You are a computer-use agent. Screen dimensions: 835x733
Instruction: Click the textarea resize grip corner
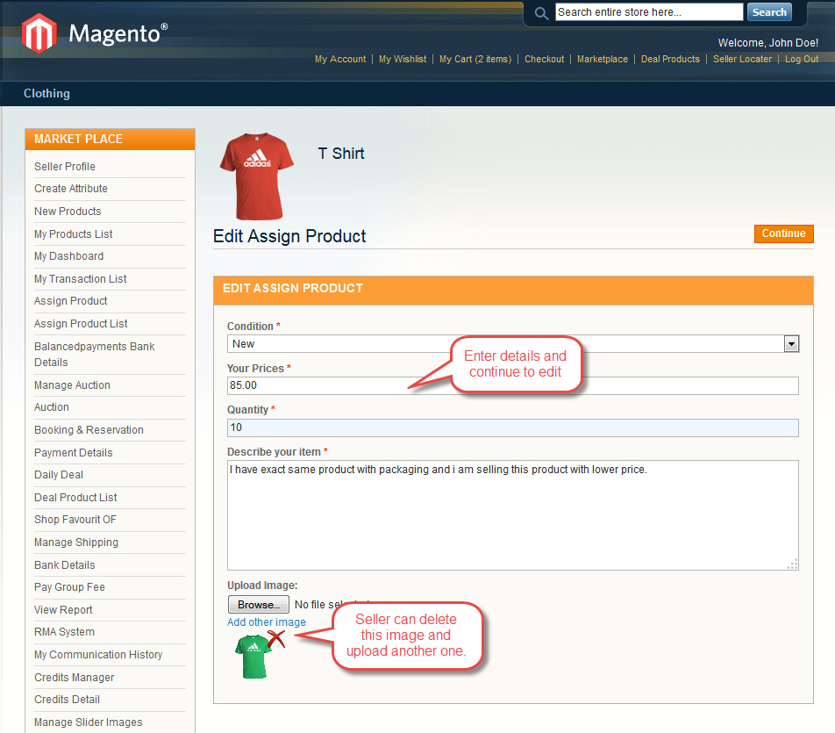[792, 564]
